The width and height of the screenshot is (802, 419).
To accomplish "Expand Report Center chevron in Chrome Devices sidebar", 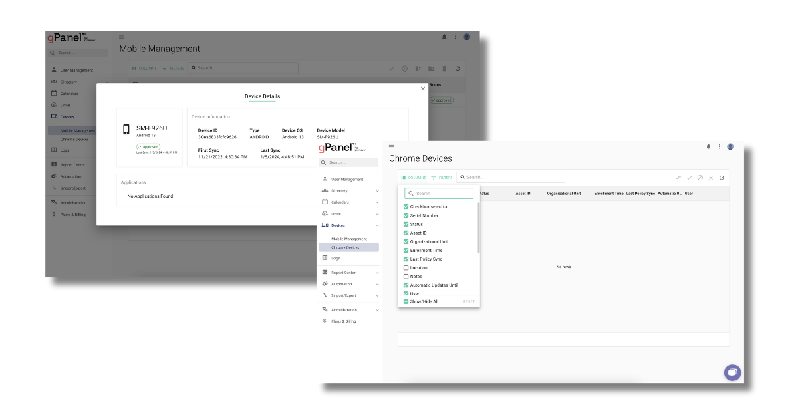I will 377,273.
